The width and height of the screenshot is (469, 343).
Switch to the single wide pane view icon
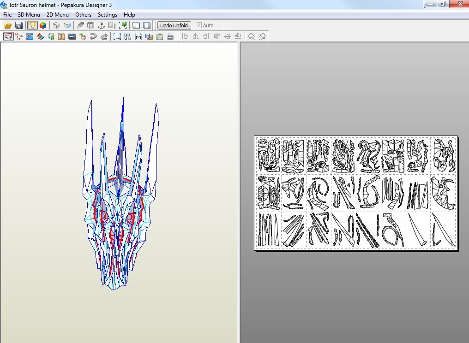tap(147, 25)
